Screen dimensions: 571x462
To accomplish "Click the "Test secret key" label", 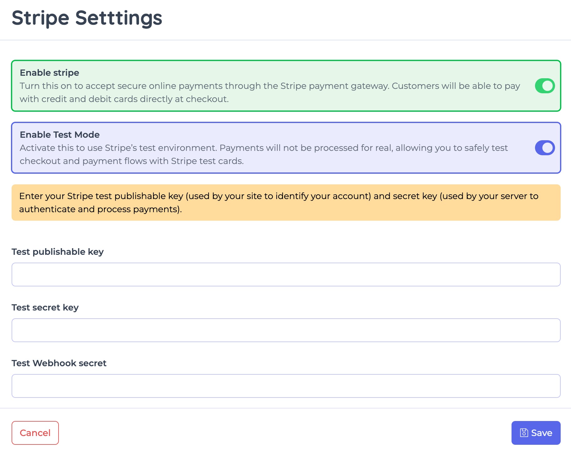I will (45, 307).
